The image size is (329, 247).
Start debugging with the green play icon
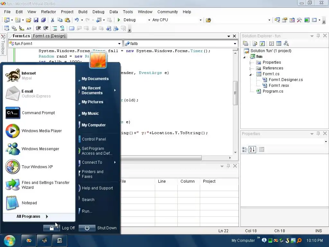point(119,20)
